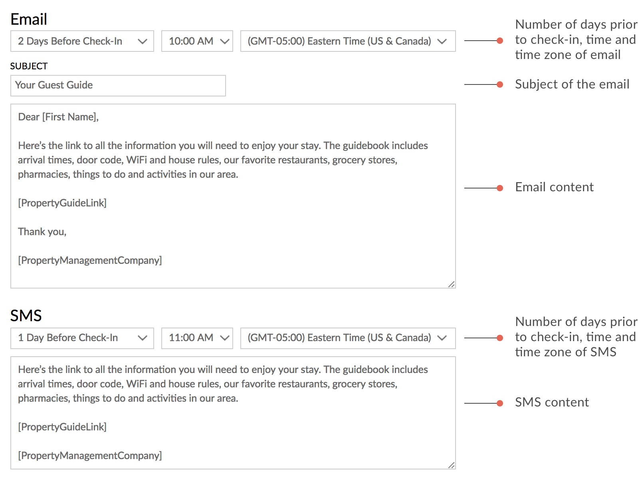Screen dimensions: 638x483
Task: Click the 'SMS' section heading
Action: coord(26,316)
